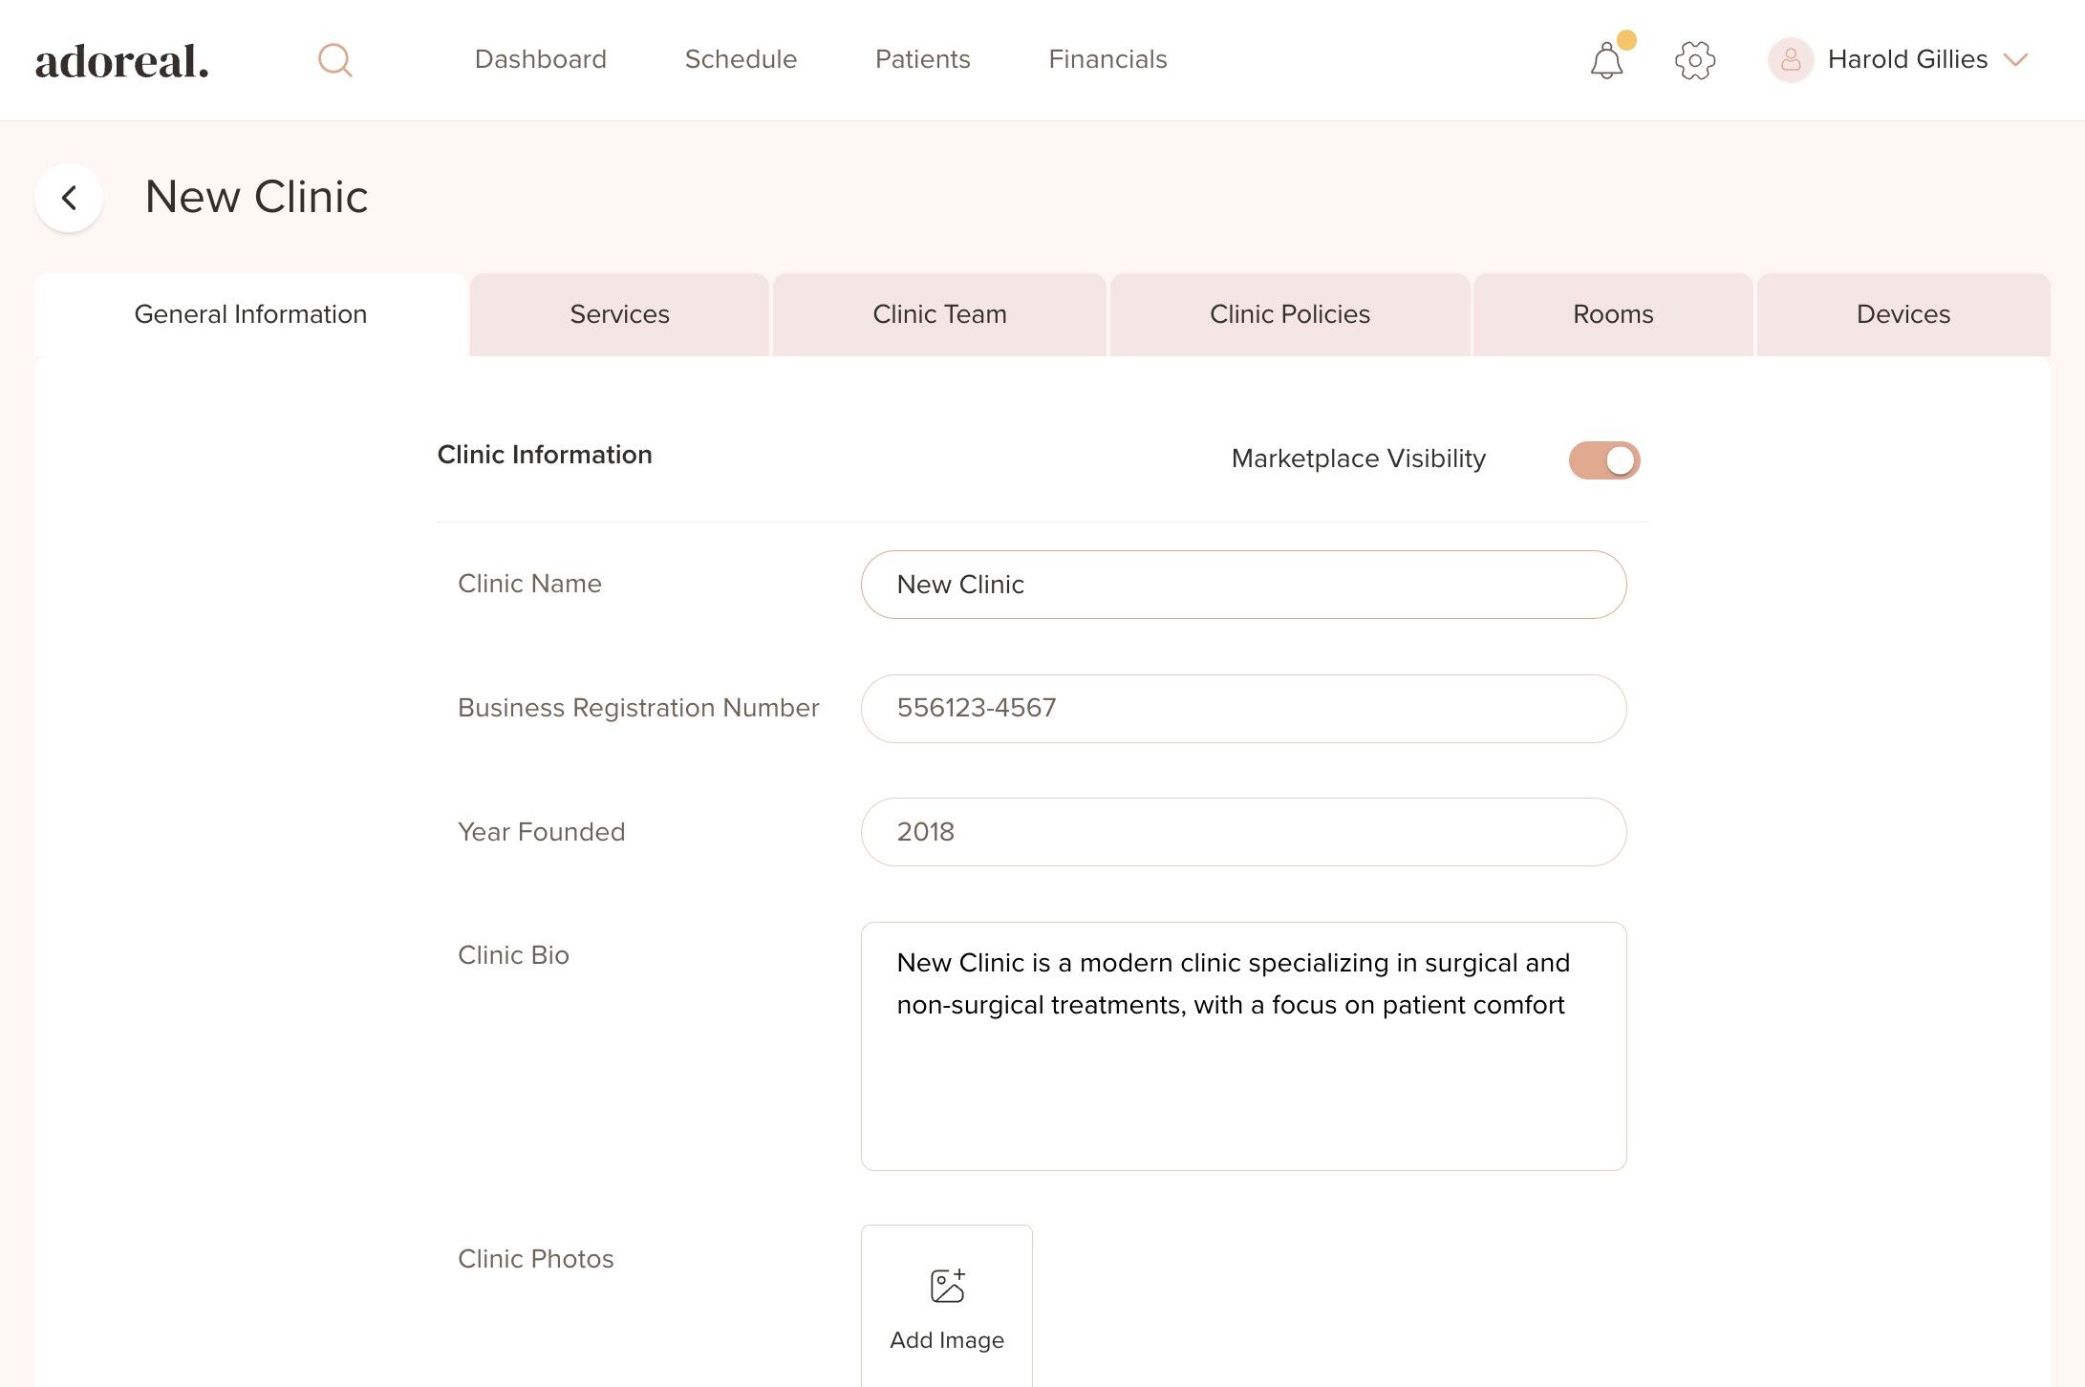The width and height of the screenshot is (2085, 1387).
Task: Go back using the arrow button
Action: click(x=69, y=198)
